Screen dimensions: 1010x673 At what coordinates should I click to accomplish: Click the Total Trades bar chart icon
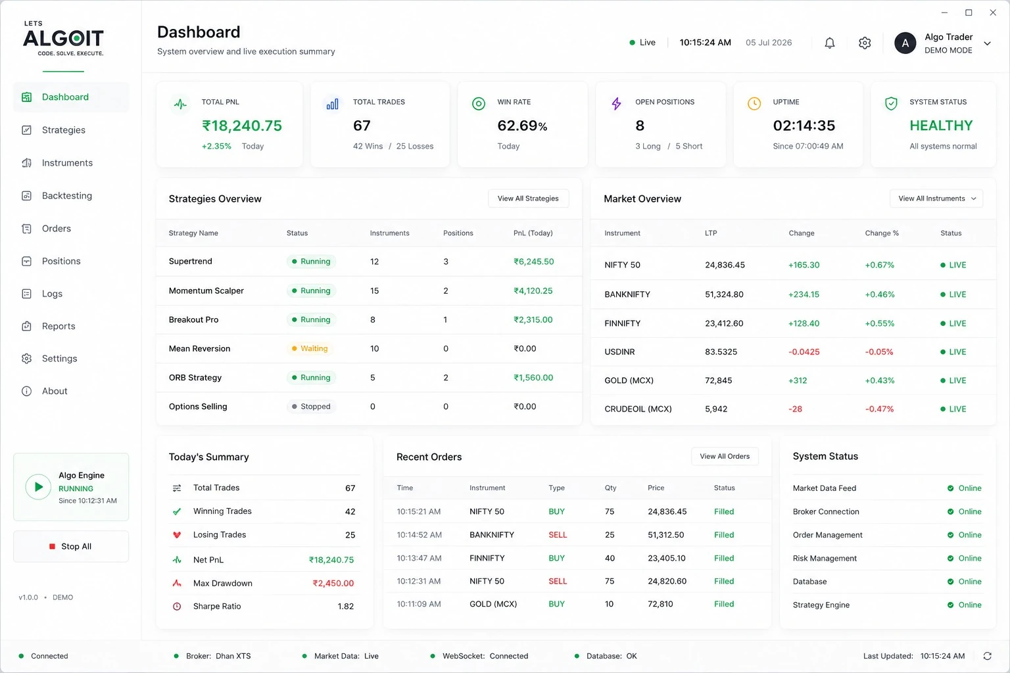pos(332,104)
